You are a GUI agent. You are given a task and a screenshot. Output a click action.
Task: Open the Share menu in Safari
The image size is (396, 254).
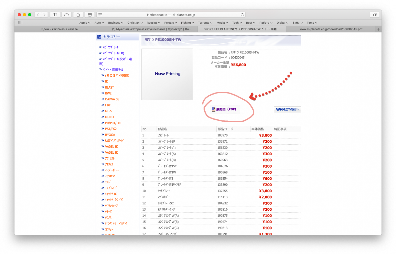point(78,15)
